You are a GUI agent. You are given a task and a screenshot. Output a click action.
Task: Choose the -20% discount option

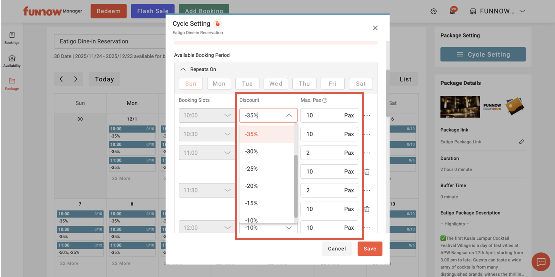click(251, 186)
